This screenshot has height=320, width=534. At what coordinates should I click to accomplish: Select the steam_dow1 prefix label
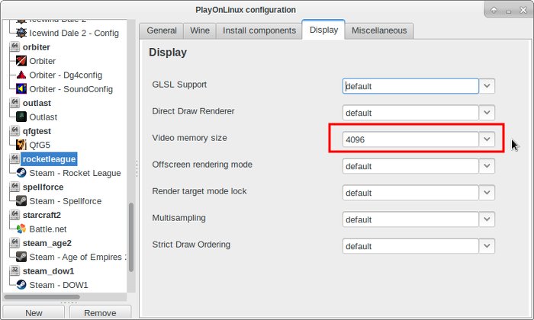[48, 271]
